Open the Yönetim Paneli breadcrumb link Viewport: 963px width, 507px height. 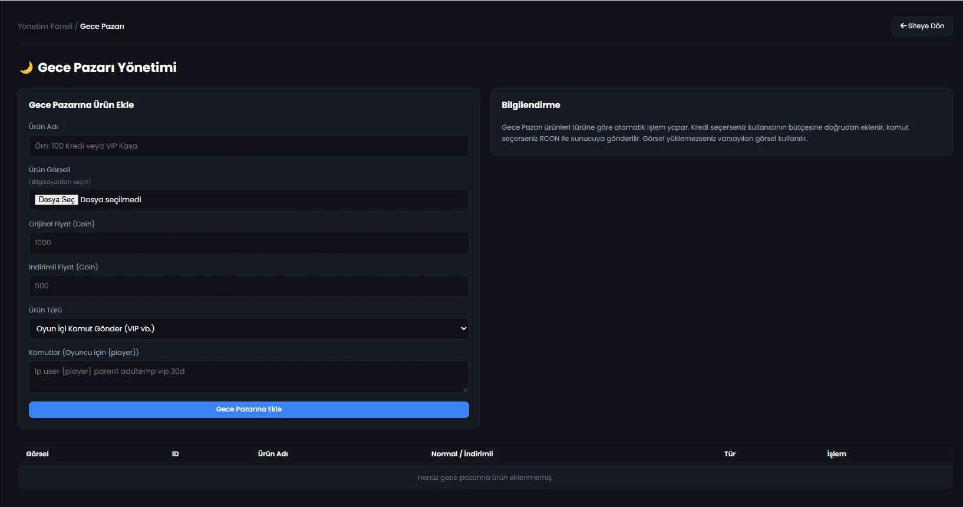[x=45, y=27]
